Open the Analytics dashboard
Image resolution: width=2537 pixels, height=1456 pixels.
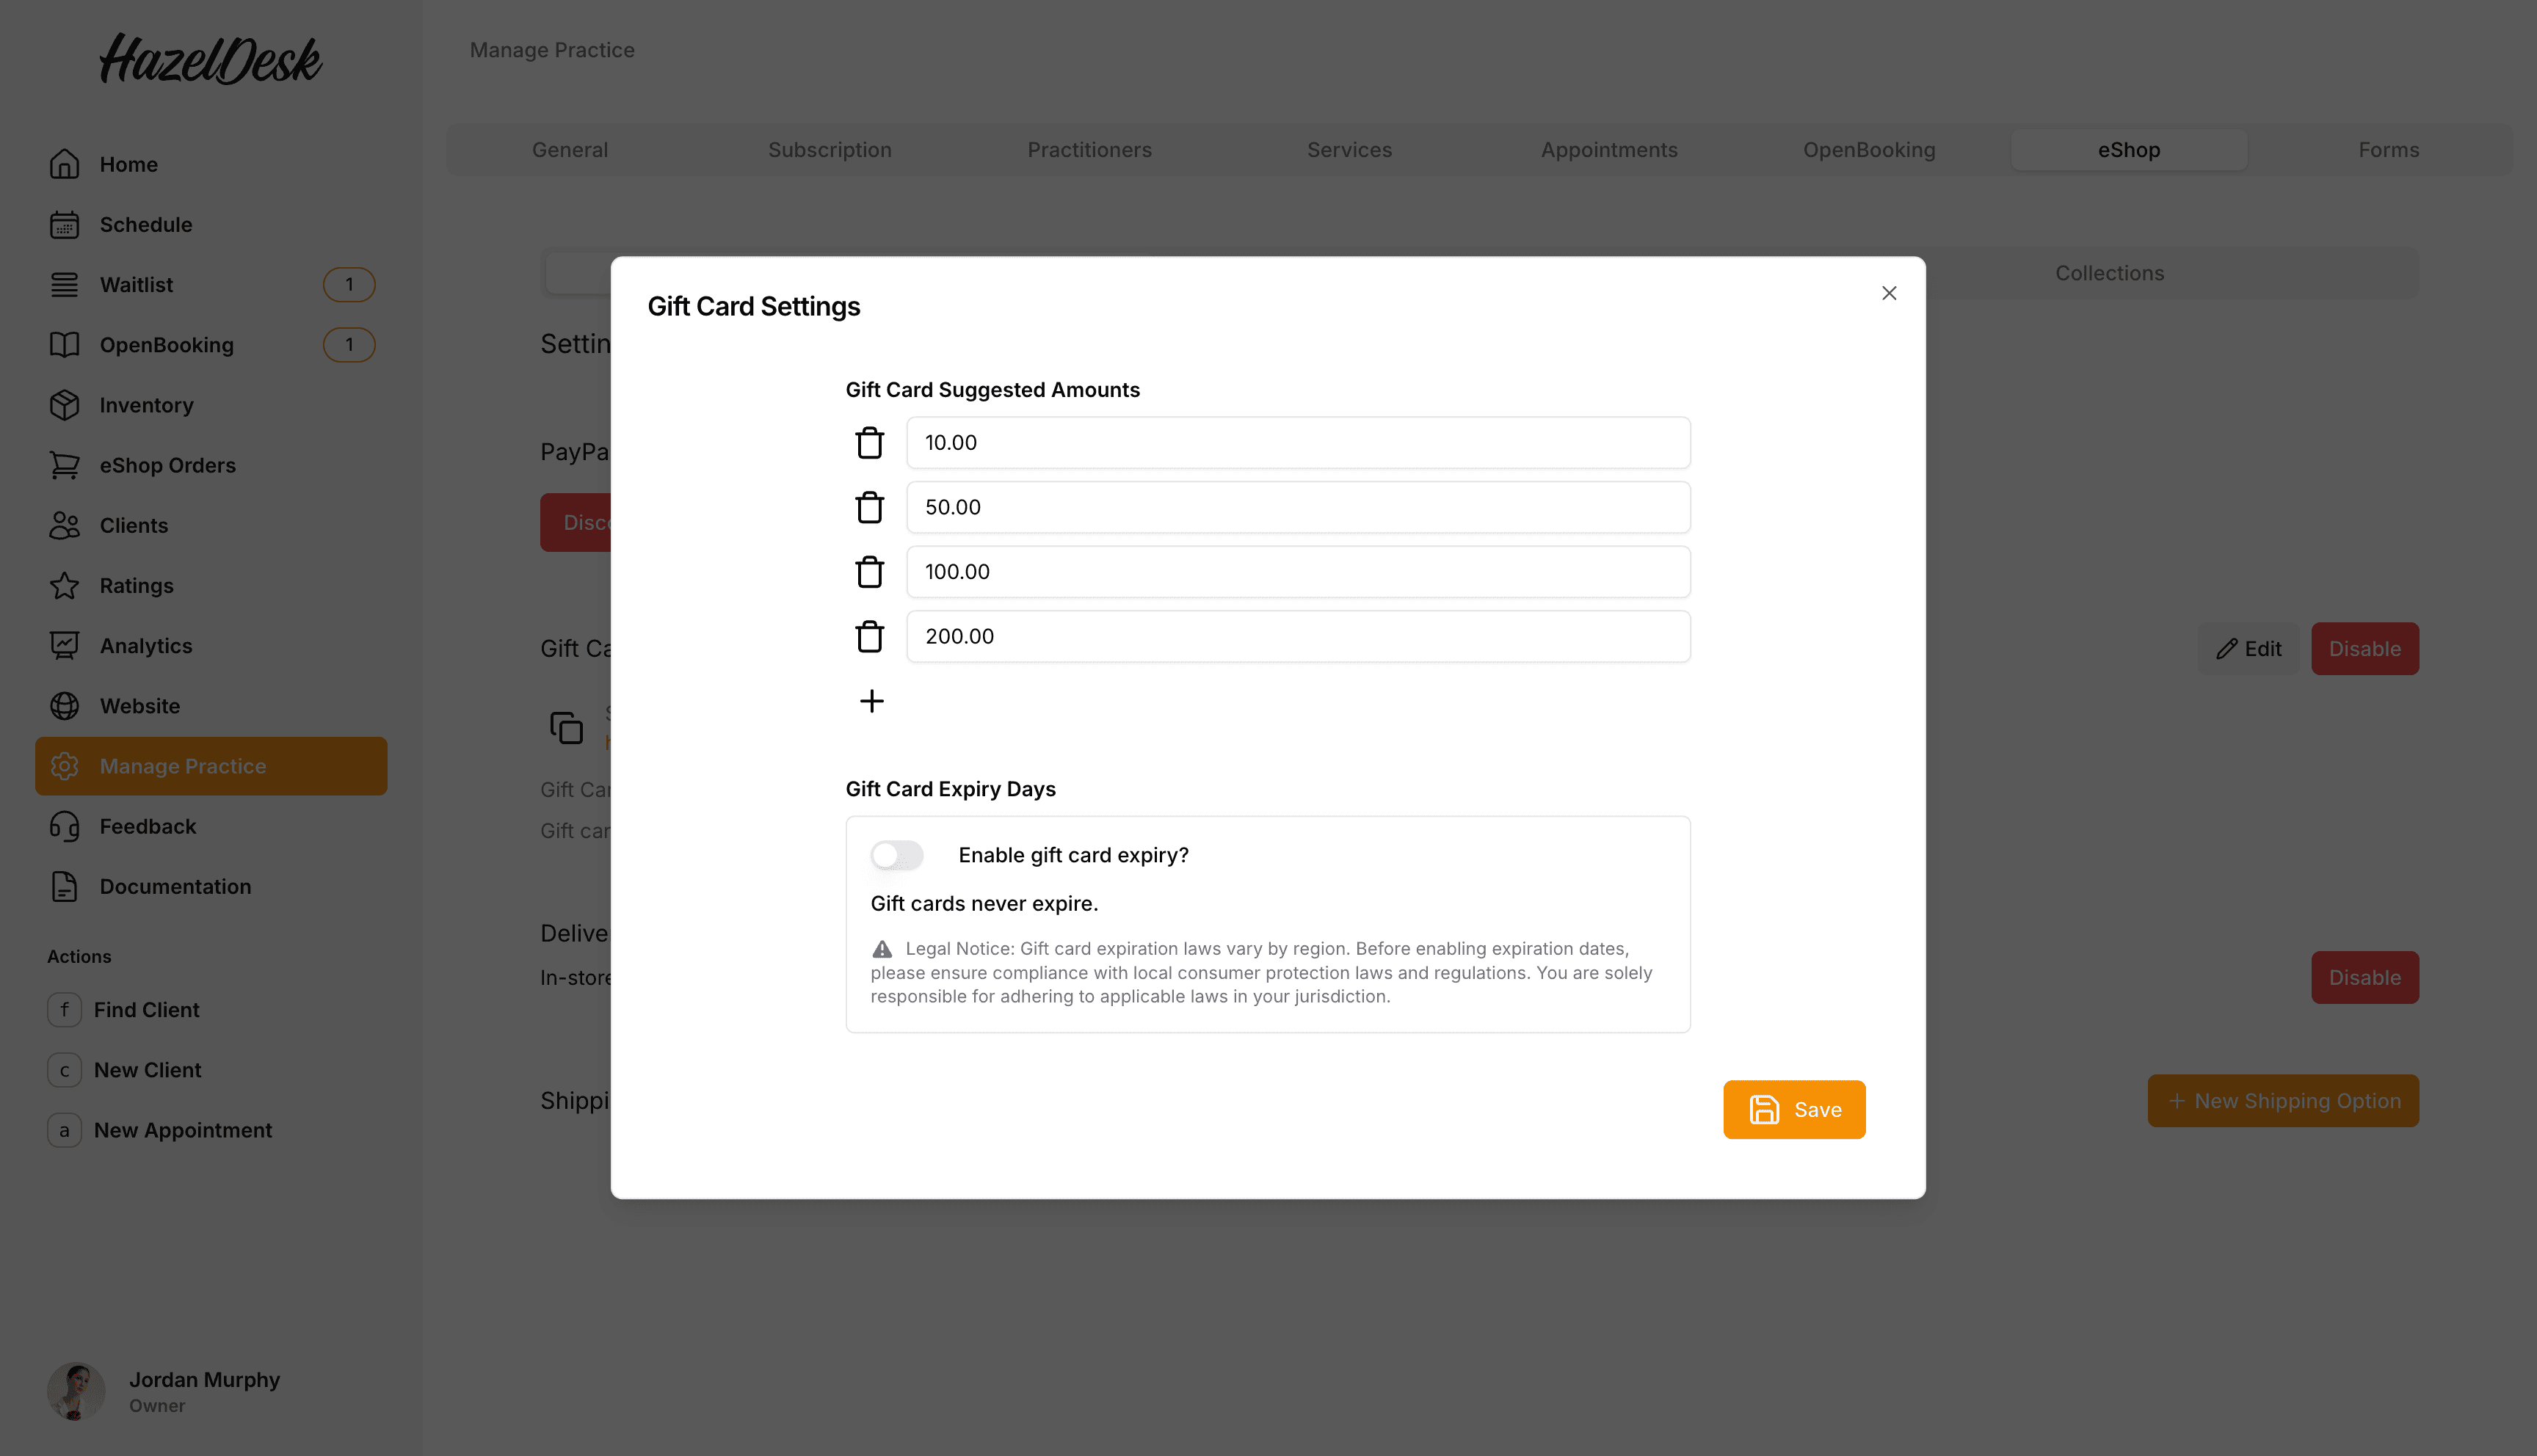pos(145,645)
